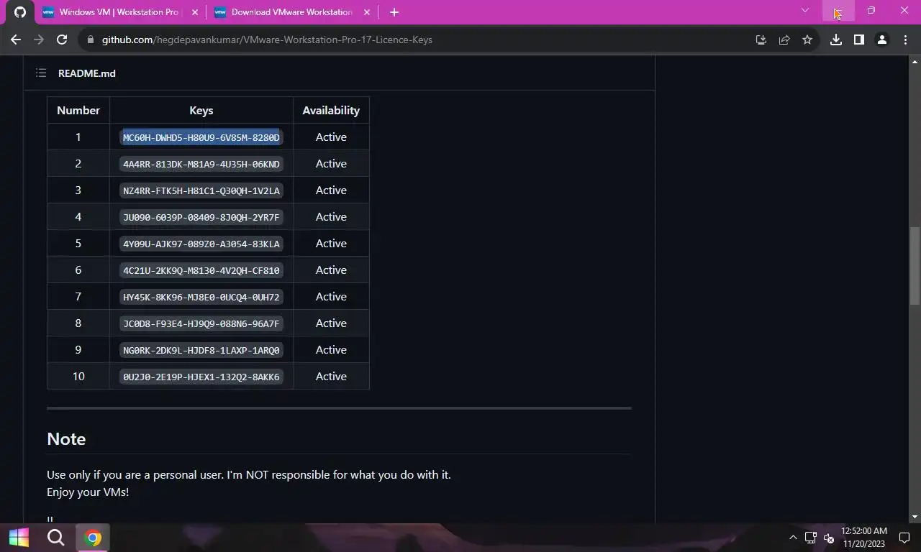Open the tab search dropdown chevron
This screenshot has height=552, width=921.
coord(805,11)
